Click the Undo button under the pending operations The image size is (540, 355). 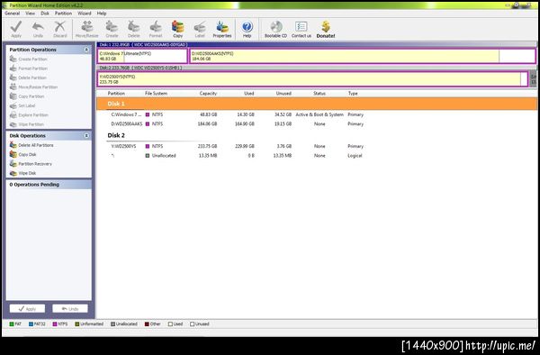[70, 309]
